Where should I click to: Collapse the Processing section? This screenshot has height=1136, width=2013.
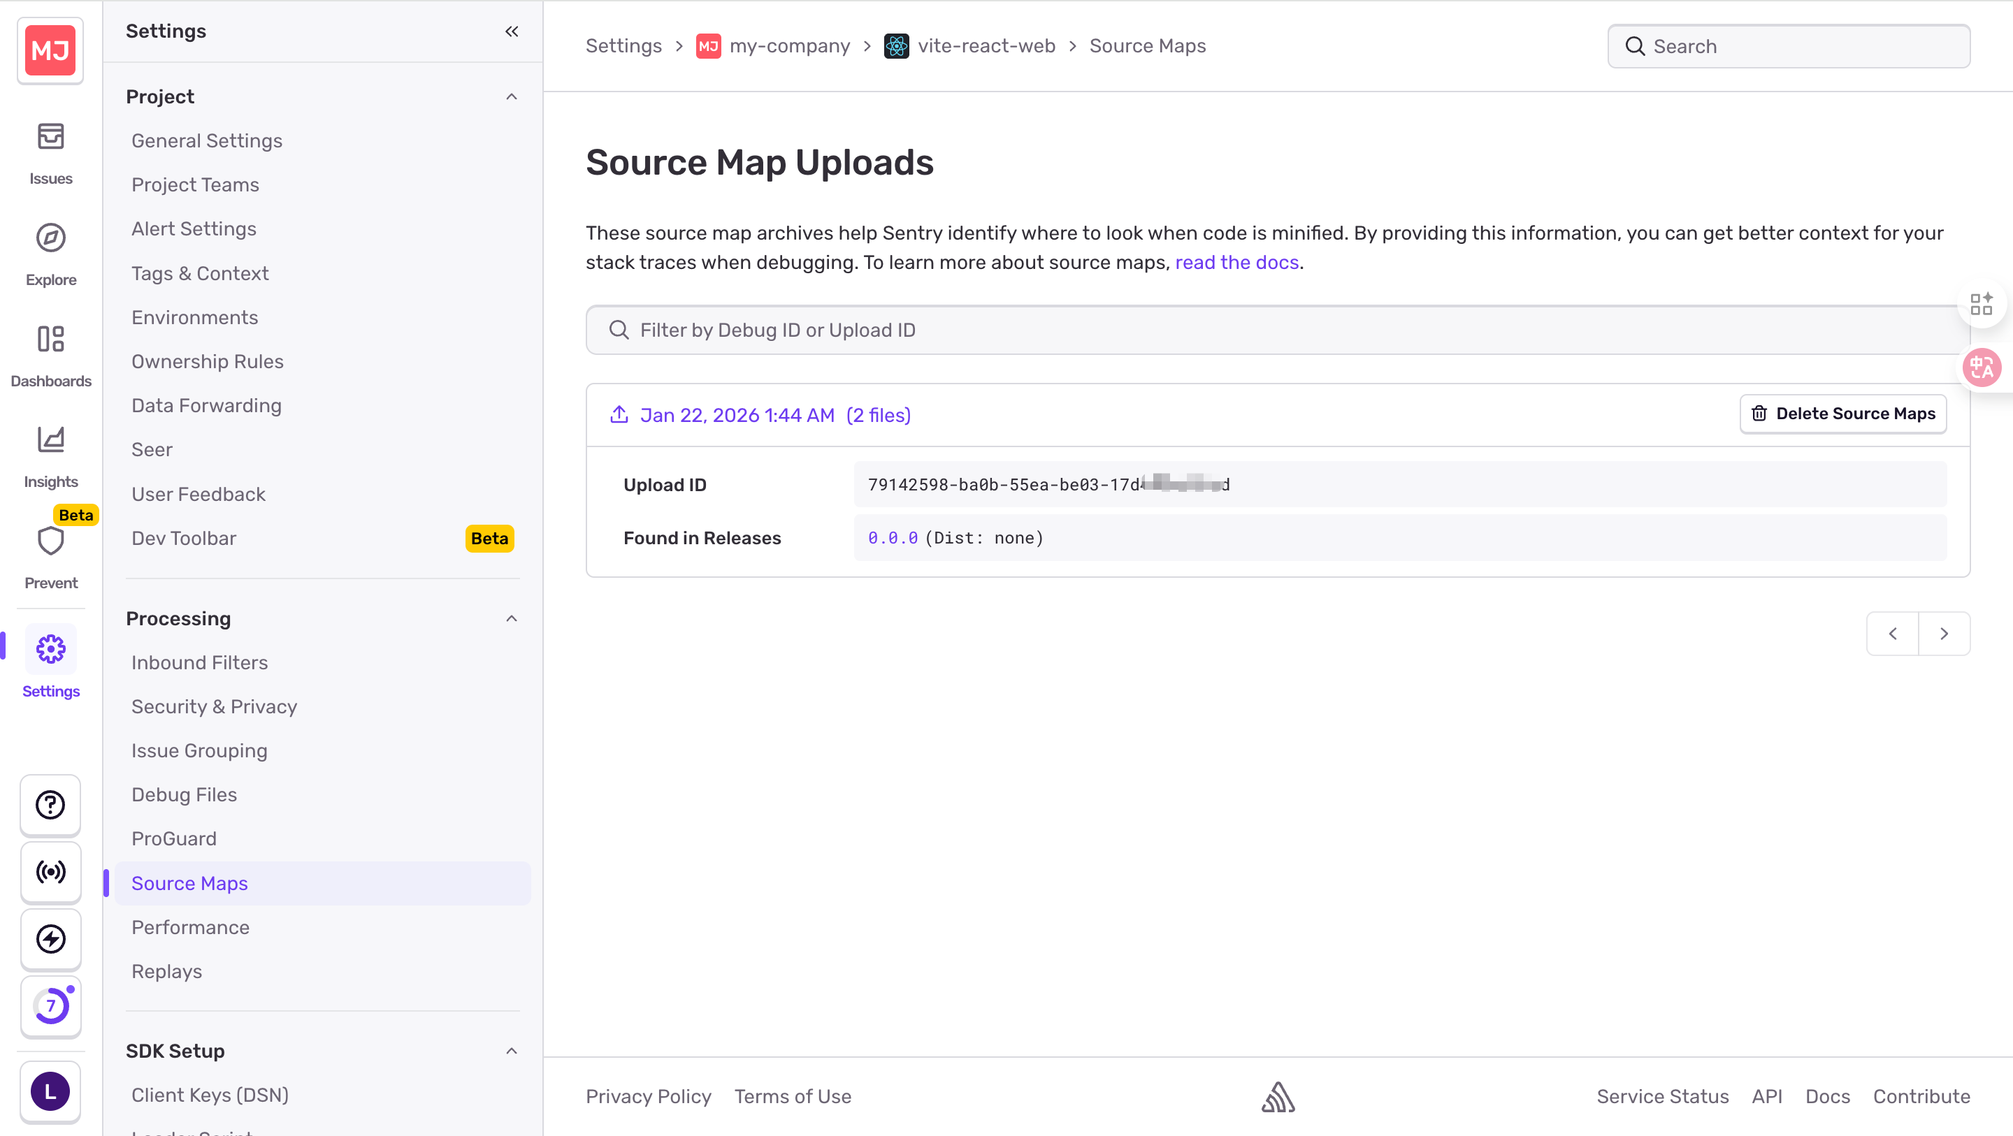pyautogui.click(x=512, y=619)
